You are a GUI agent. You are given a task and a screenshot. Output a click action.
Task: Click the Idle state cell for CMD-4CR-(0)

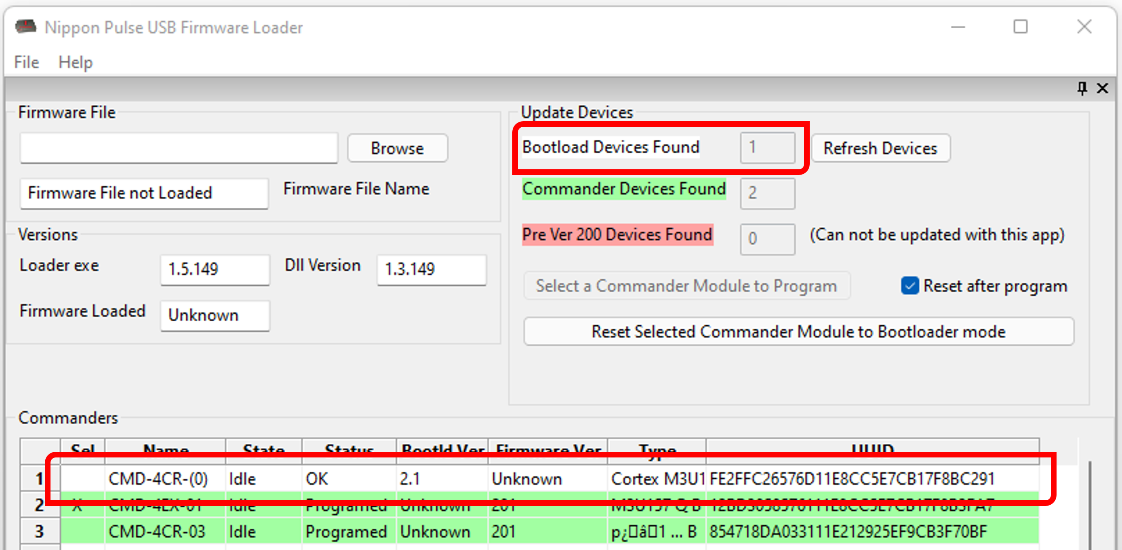pos(263,478)
